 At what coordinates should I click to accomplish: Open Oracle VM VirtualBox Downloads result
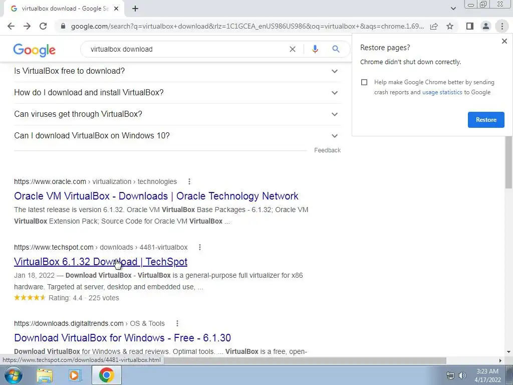click(156, 196)
